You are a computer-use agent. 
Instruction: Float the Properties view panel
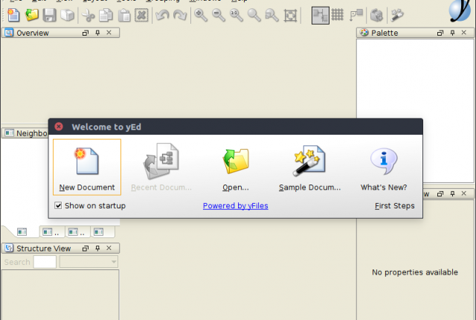pos(440,193)
